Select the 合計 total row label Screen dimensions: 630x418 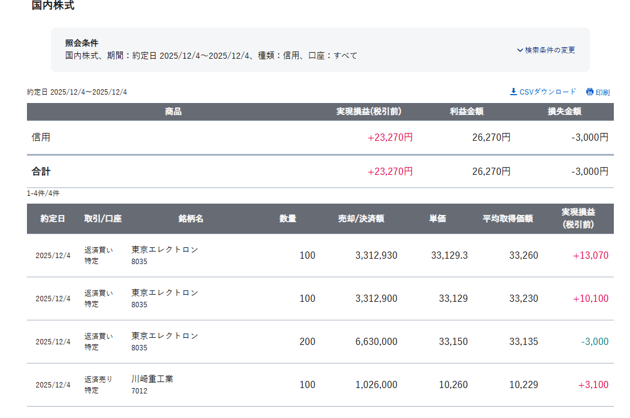(41, 171)
